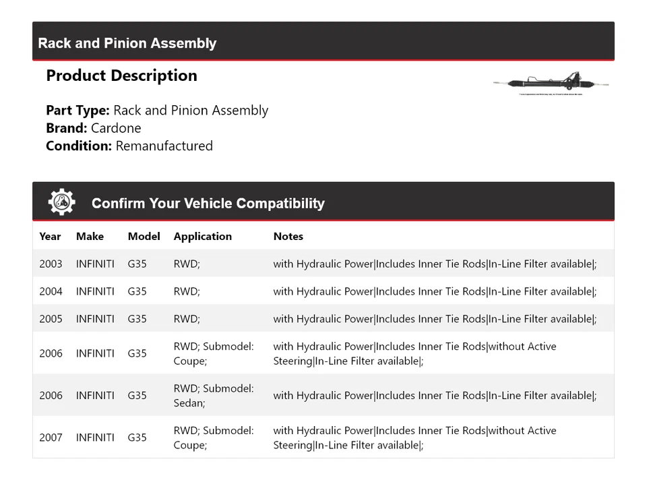647x480 pixels.
Task: Select the 2004 year cell
Action: (x=51, y=291)
